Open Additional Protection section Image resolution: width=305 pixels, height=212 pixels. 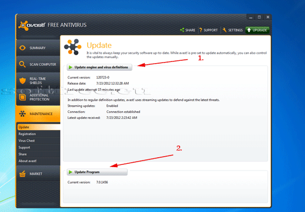[38, 97]
